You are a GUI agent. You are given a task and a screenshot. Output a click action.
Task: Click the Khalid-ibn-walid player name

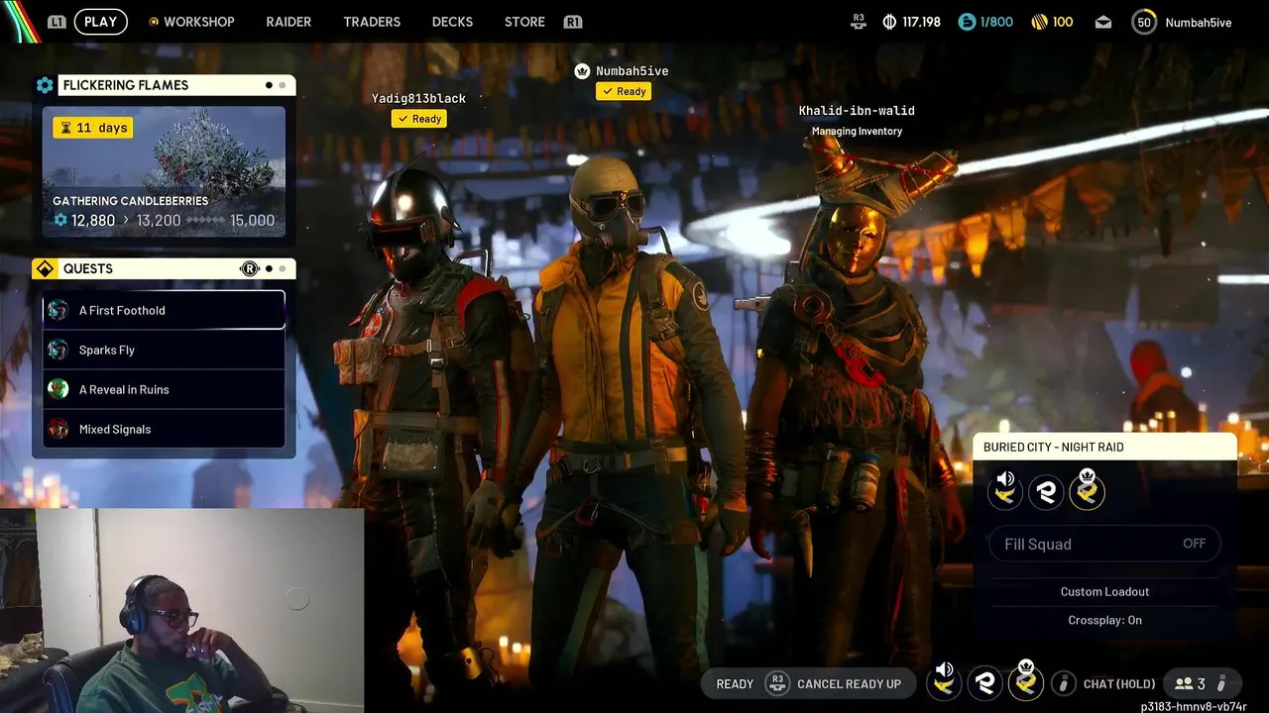click(857, 111)
